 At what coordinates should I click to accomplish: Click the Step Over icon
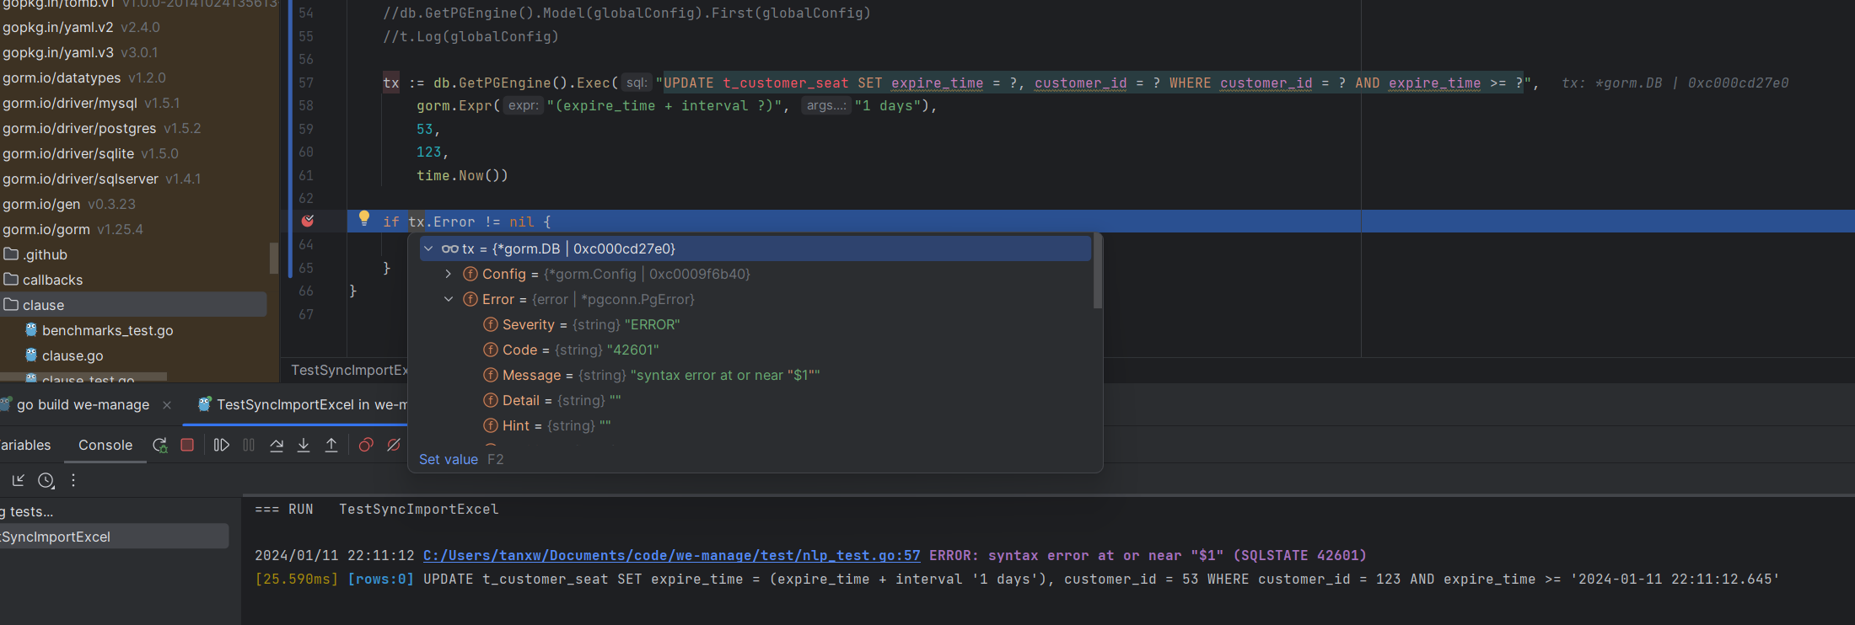[277, 446]
